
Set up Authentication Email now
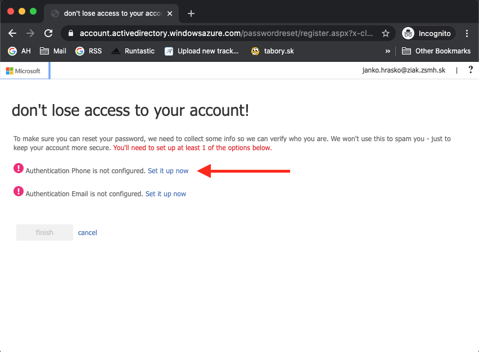166,193
